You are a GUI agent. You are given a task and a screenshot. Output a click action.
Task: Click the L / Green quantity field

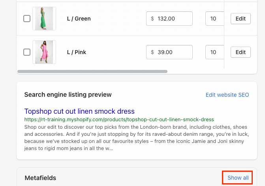click(x=214, y=19)
